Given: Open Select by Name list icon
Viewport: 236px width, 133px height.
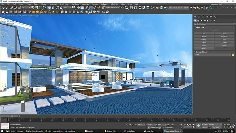Looking at the screenshot, I should 37,8.
